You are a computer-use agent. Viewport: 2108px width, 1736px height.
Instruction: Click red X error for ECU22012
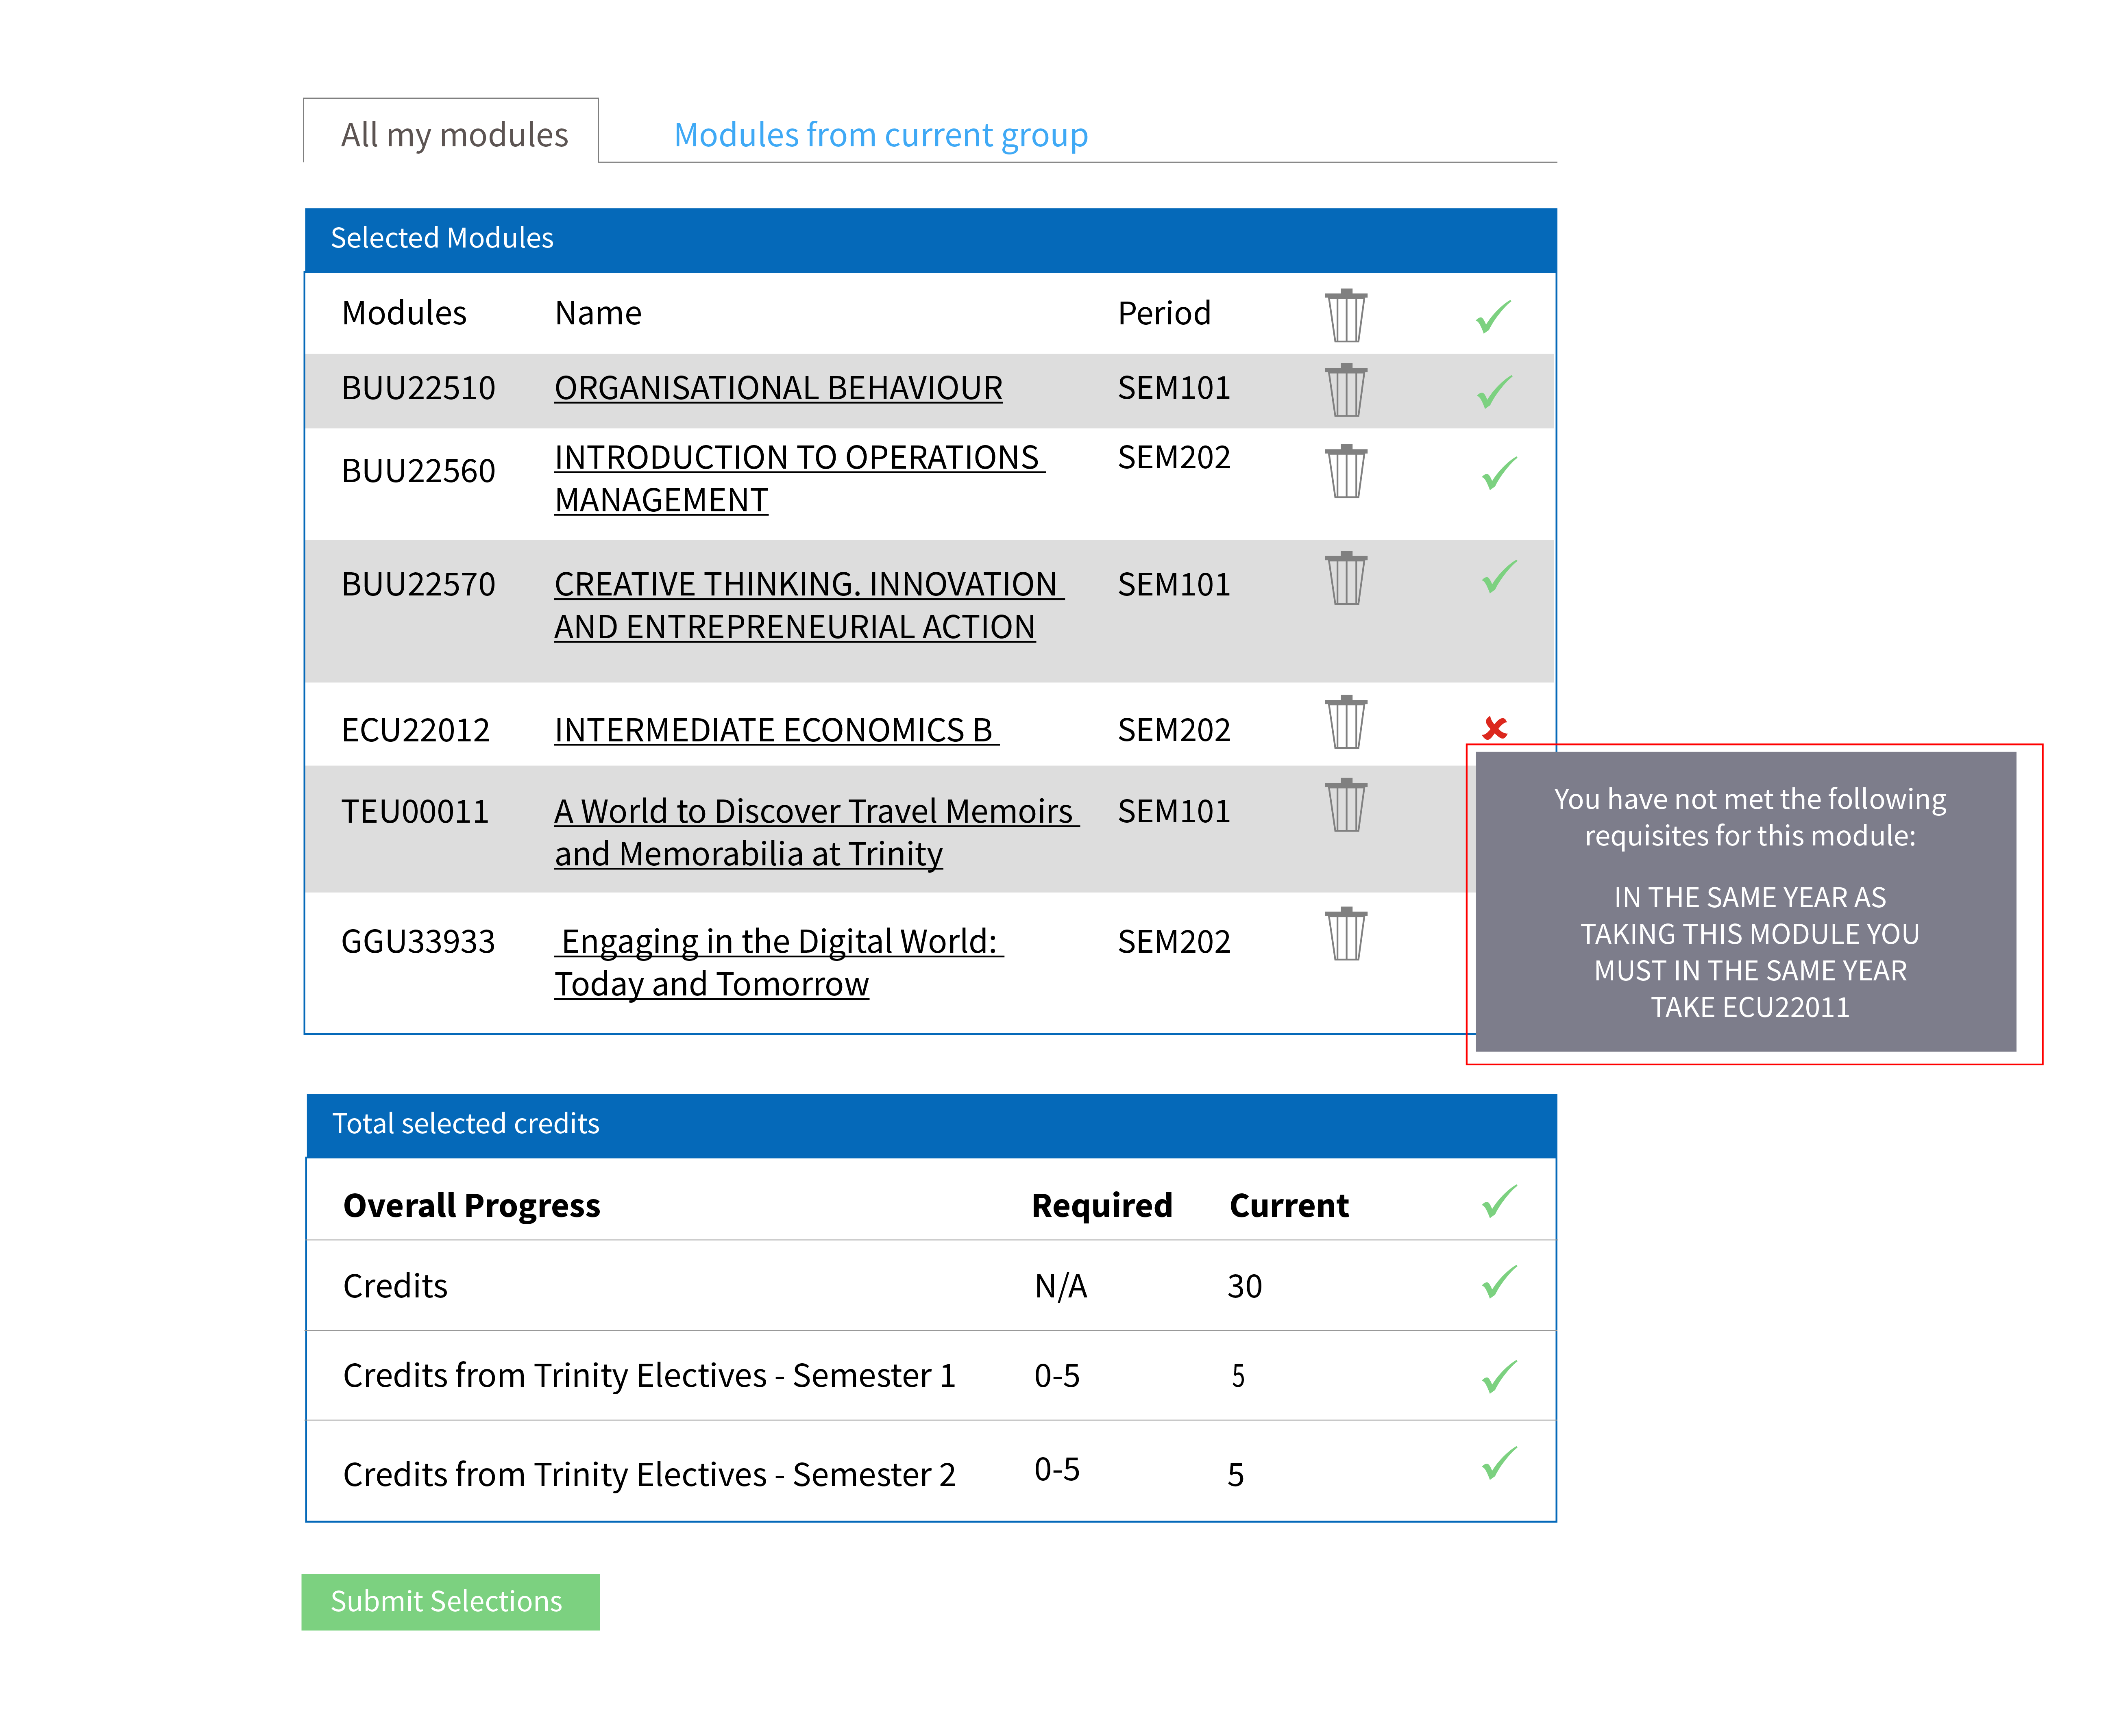pos(1495,728)
